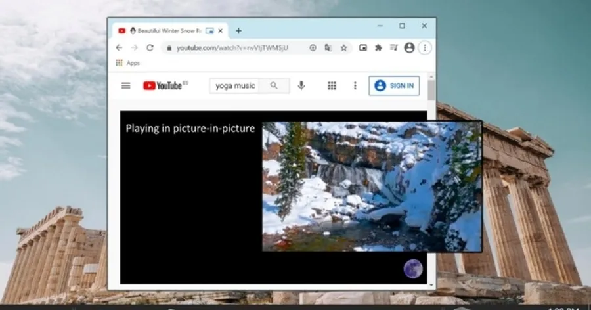The image size is (591, 310).
Task: Reload the page
Action: pos(150,48)
